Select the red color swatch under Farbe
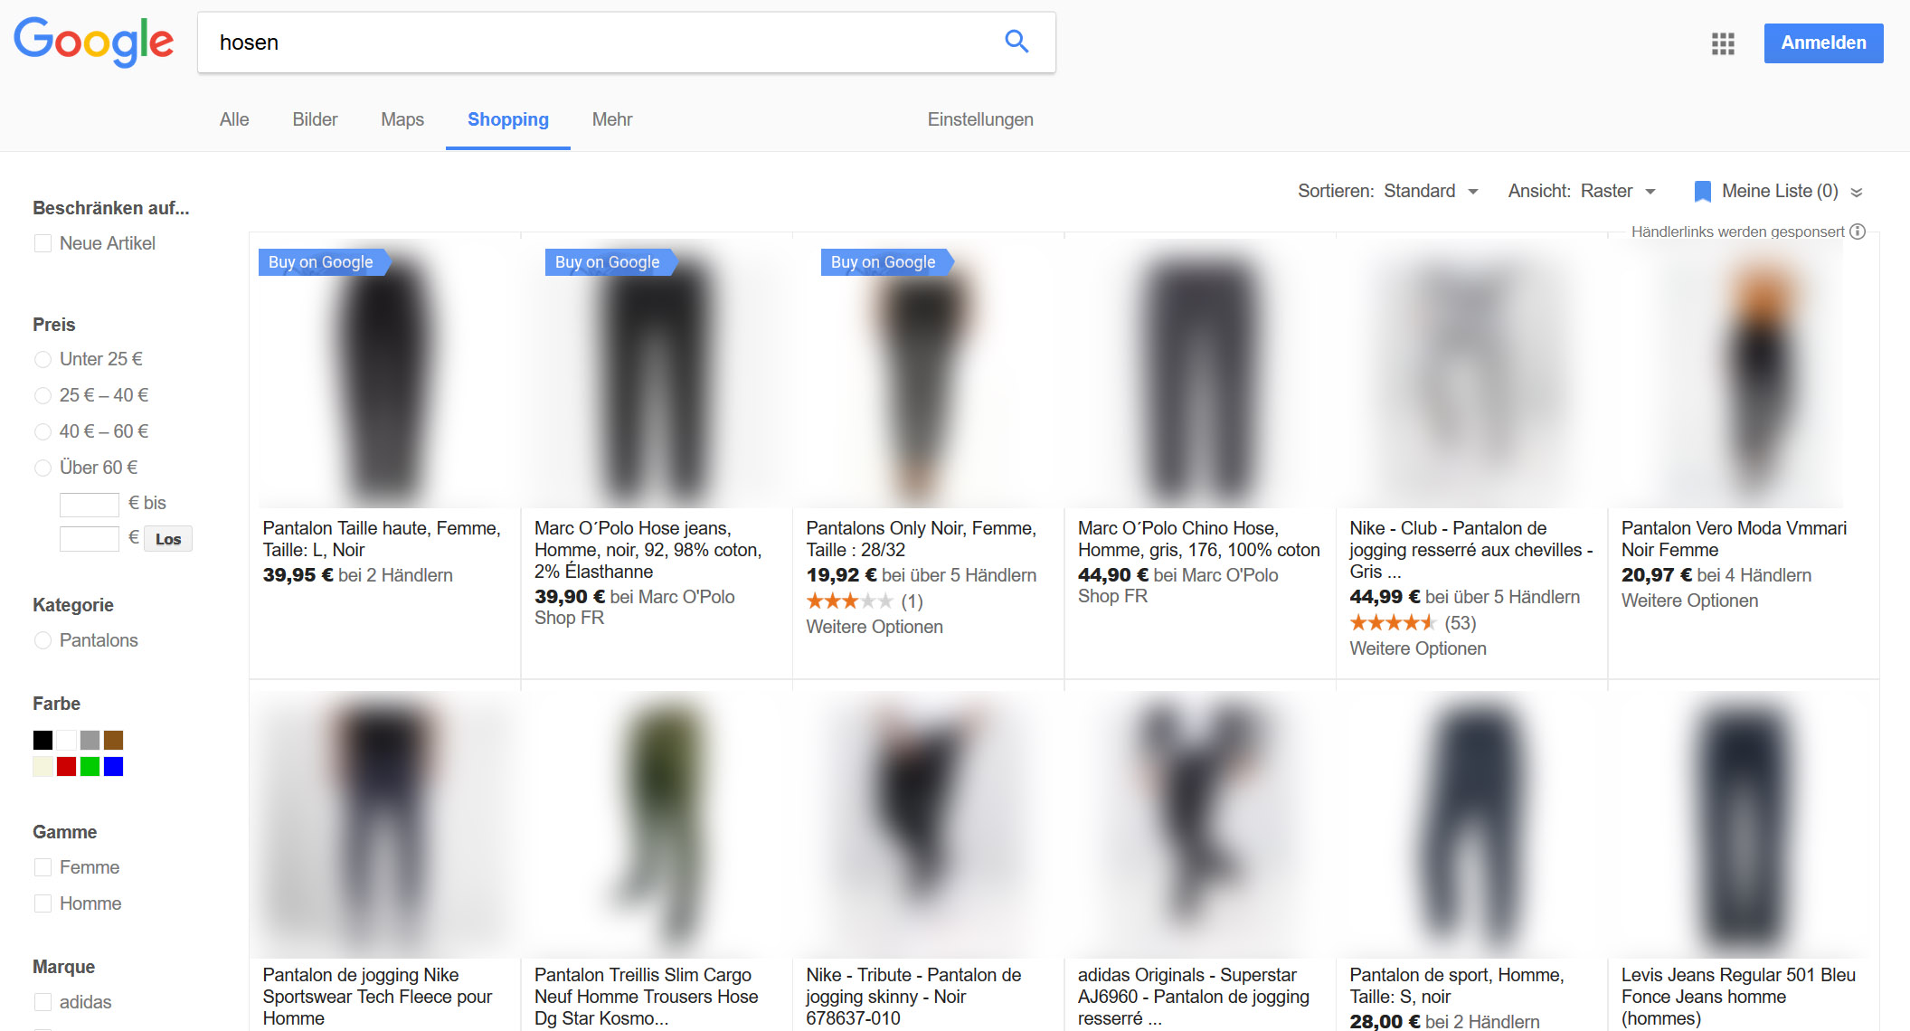This screenshot has width=1910, height=1031. coord(65,766)
